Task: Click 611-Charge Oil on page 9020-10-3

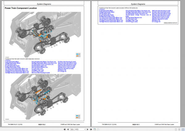Action: point(156,22)
